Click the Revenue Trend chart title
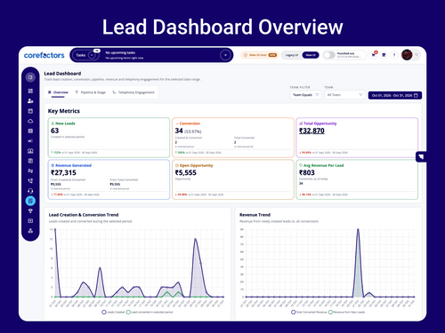This screenshot has width=445, height=333. click(x=255, y=215)
